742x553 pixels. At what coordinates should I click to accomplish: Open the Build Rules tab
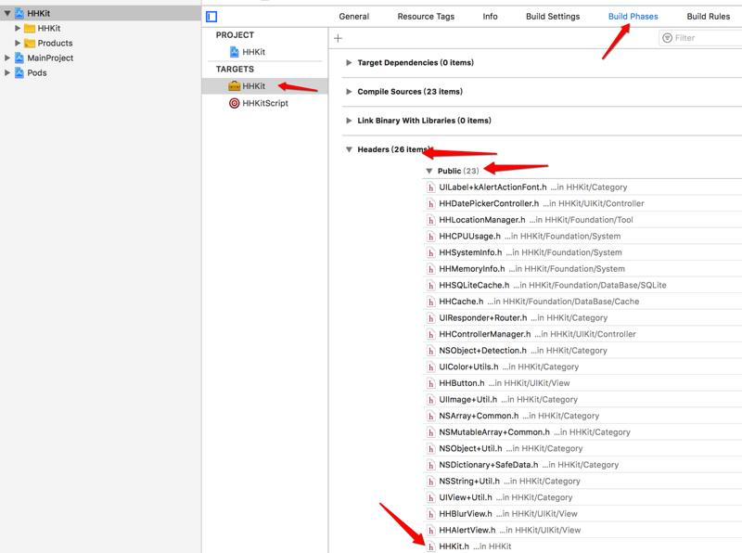(709, 17)
